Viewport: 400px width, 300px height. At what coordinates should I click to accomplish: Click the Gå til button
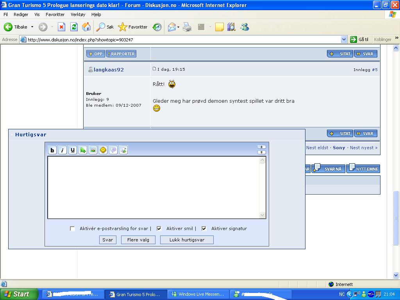(x=360, y=39)
